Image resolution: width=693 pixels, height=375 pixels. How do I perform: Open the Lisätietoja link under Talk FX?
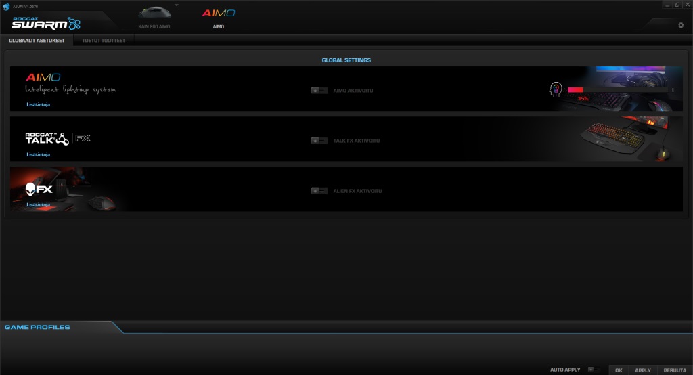coord(40,154)
